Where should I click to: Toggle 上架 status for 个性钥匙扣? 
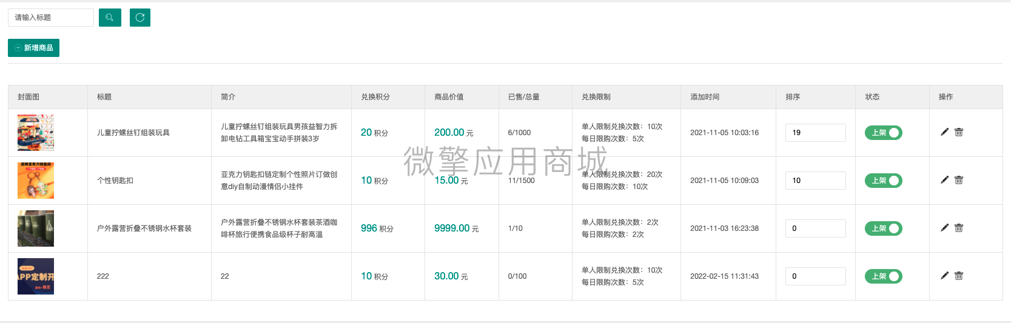click(884, 181)
